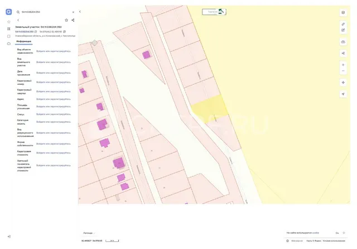Image resolution: width=357 pixels, height=249 pixels.
Task: Clear the search field with X
Action: click(x=73, y=12)
